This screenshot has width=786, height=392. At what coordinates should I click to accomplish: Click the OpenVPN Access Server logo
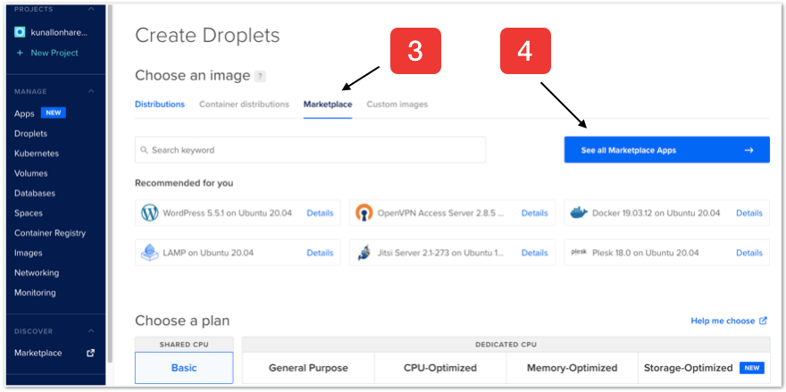364,213
